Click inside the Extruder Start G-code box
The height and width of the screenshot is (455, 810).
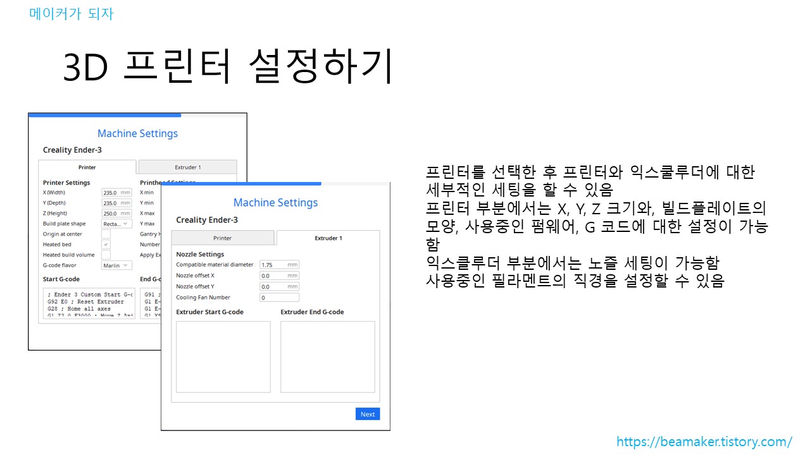click(x=223, y=357)
